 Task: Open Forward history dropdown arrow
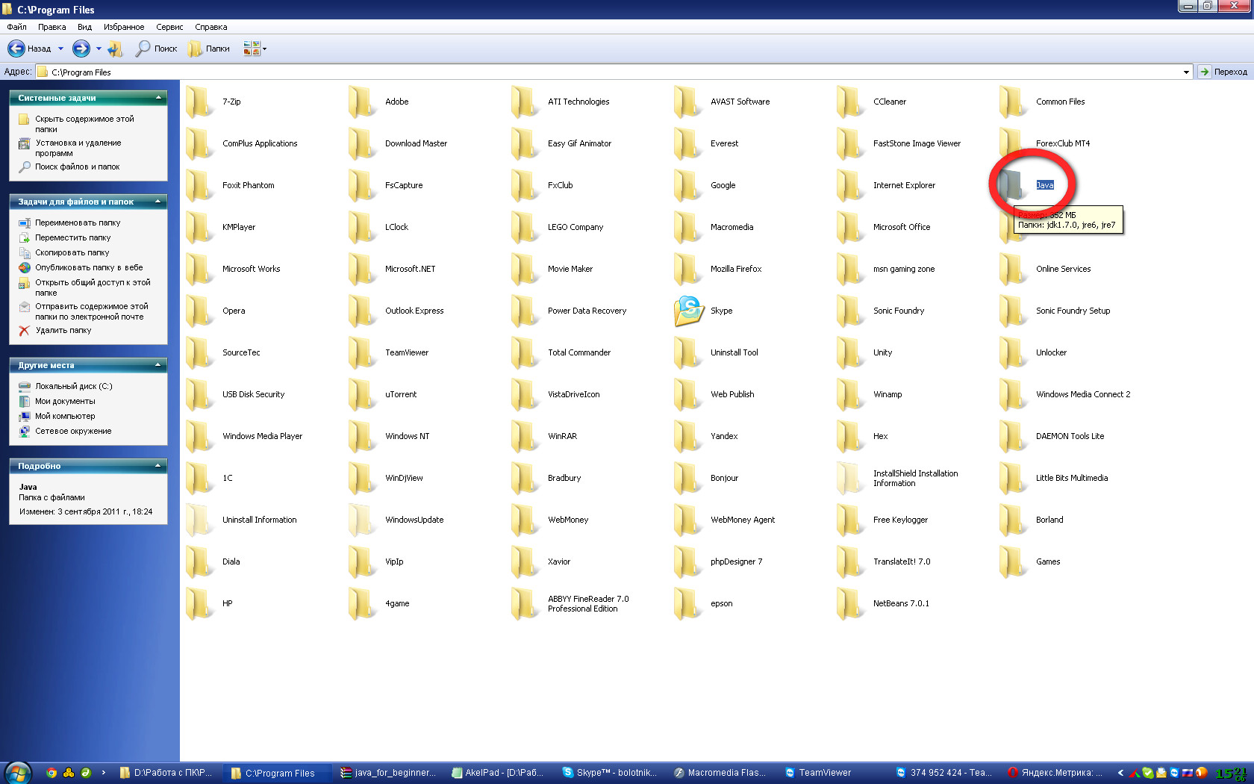pyautogui.click(x=99, y=49)
